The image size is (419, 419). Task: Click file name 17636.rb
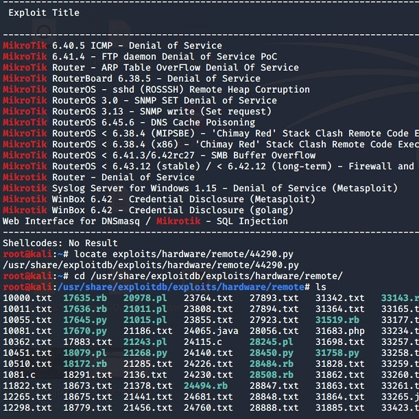tap(85, 309)
